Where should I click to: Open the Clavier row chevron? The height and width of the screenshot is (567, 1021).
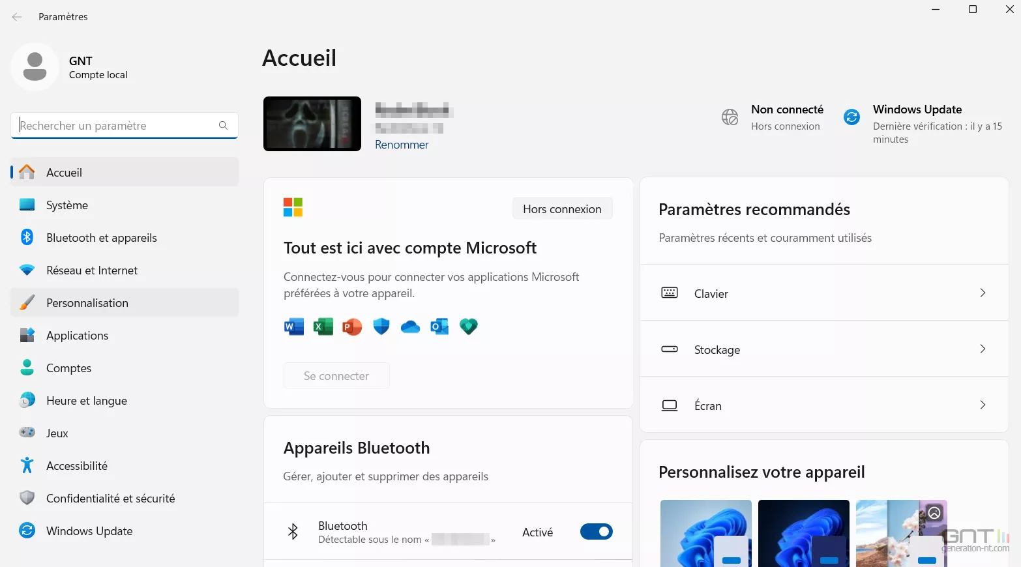tap(983, 293)
